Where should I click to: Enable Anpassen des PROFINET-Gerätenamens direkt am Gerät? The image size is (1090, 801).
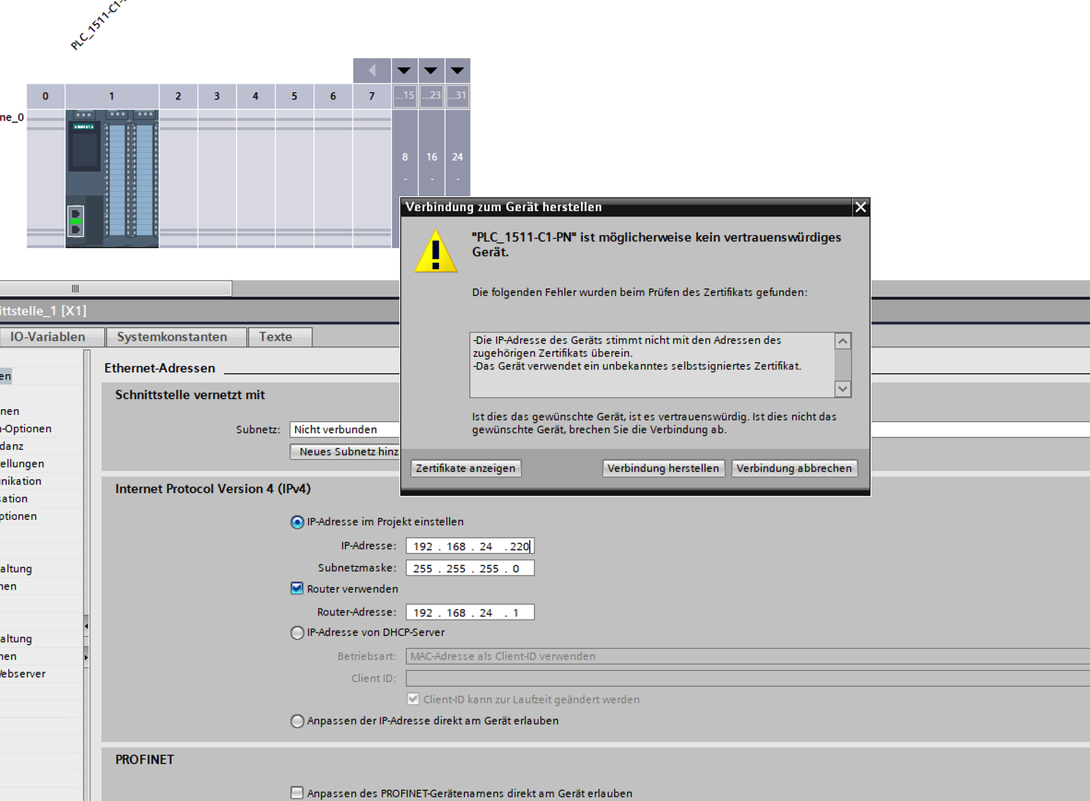click(x=297, y=793)
